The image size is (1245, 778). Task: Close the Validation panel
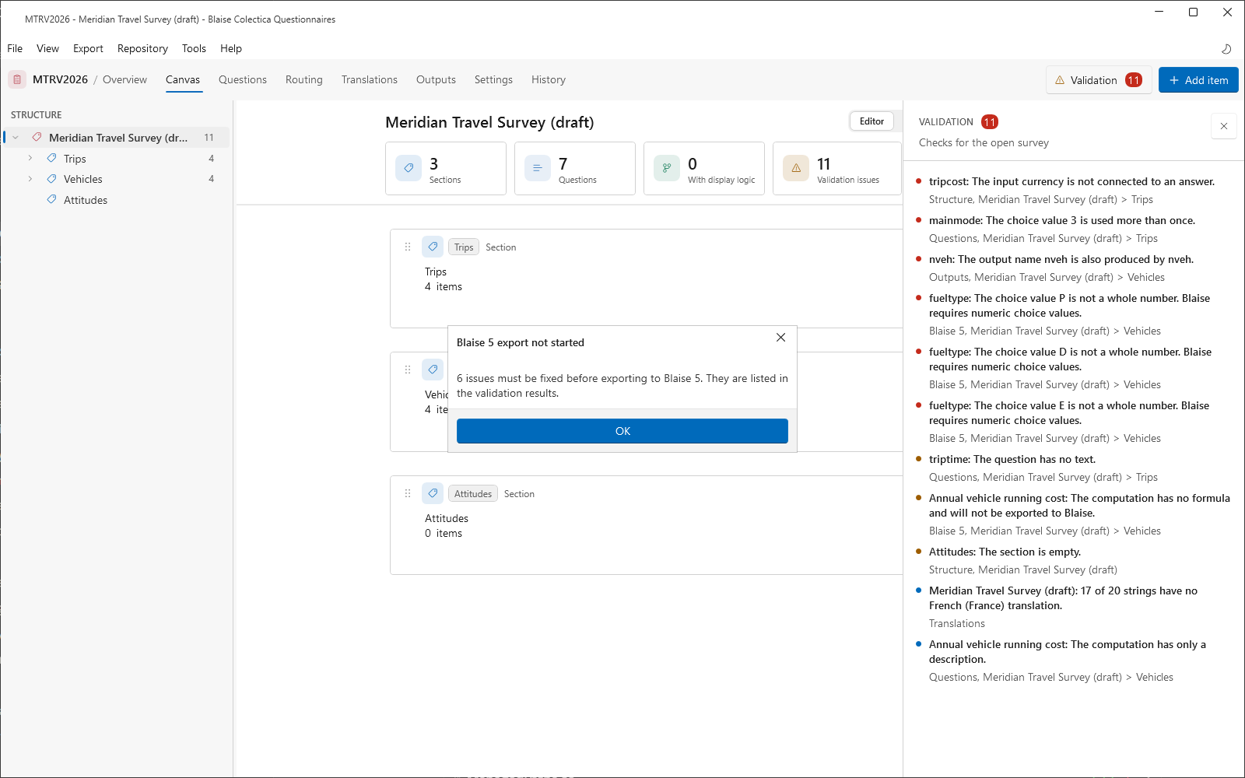(1224, 126)
